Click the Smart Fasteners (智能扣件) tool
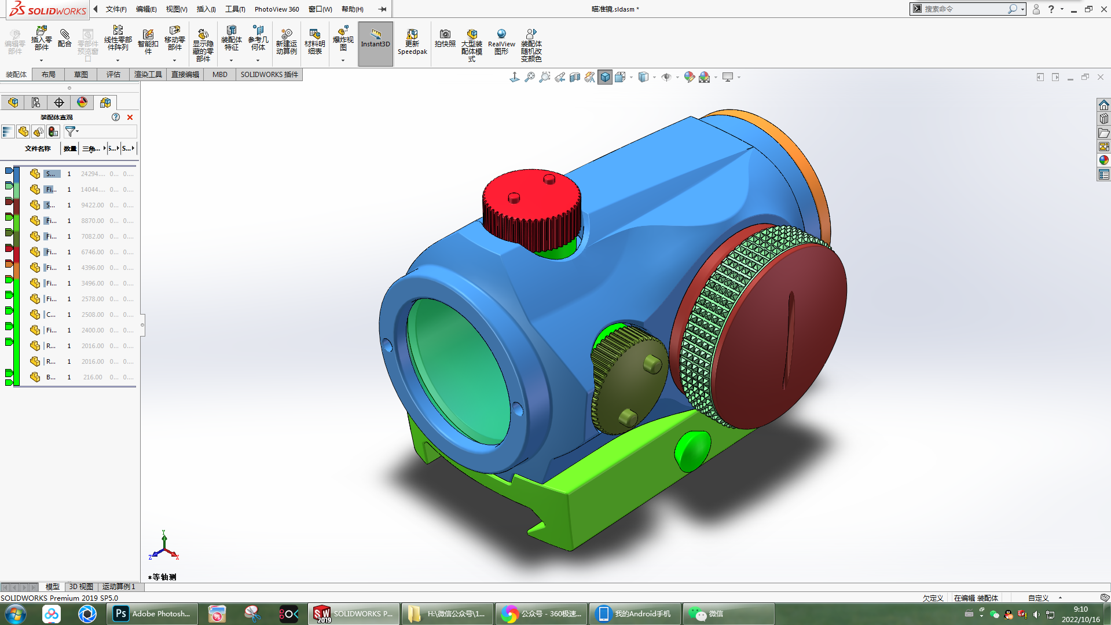The width and height of the screenshot is (1111, 625). [x=148, y=42]
